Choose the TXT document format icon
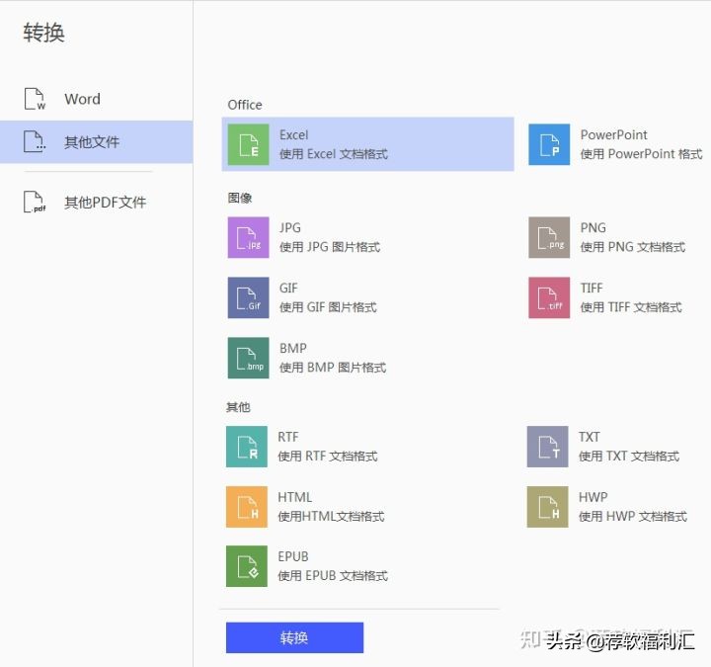The image size is (711, 667). tap(547, 447)
